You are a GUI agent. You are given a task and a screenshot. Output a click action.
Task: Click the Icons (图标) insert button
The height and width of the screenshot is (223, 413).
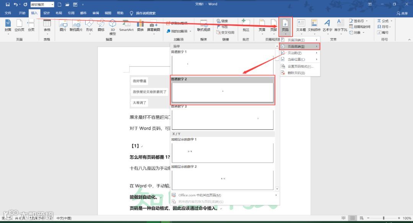click(101, 26)
